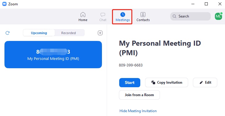The height and width of the screenshot is (116, 225).
Task: Switch to the Chat tab
Action: pyautogui.click(x=103, y=17)
